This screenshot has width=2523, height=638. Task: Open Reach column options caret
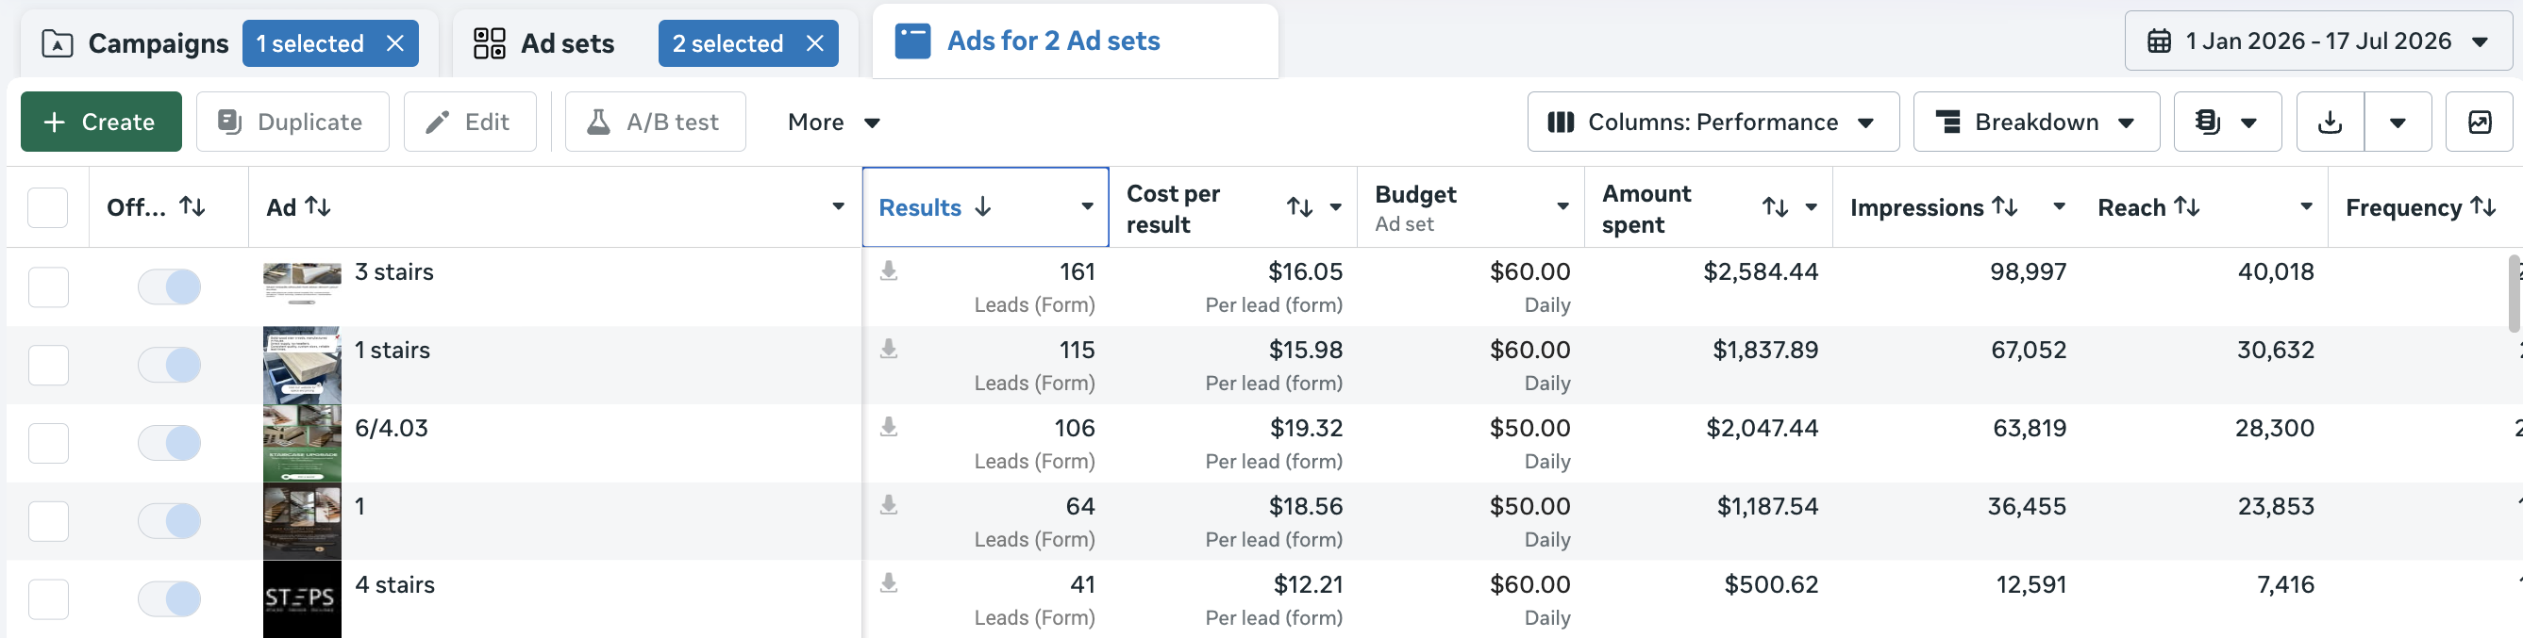coord(2307,206)
